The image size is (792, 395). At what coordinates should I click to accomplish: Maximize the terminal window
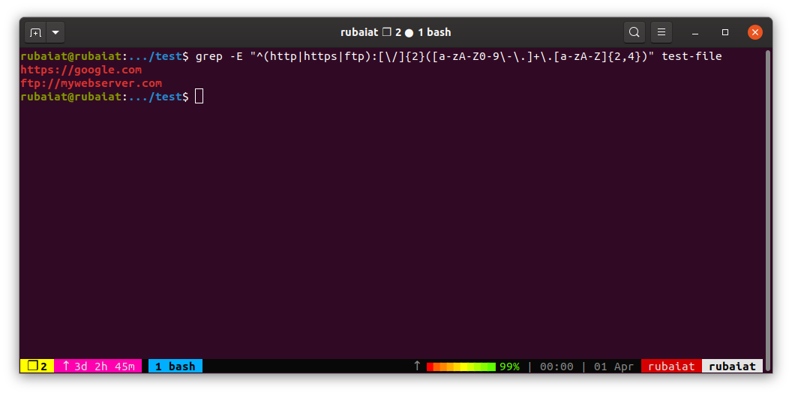point(725,33)
